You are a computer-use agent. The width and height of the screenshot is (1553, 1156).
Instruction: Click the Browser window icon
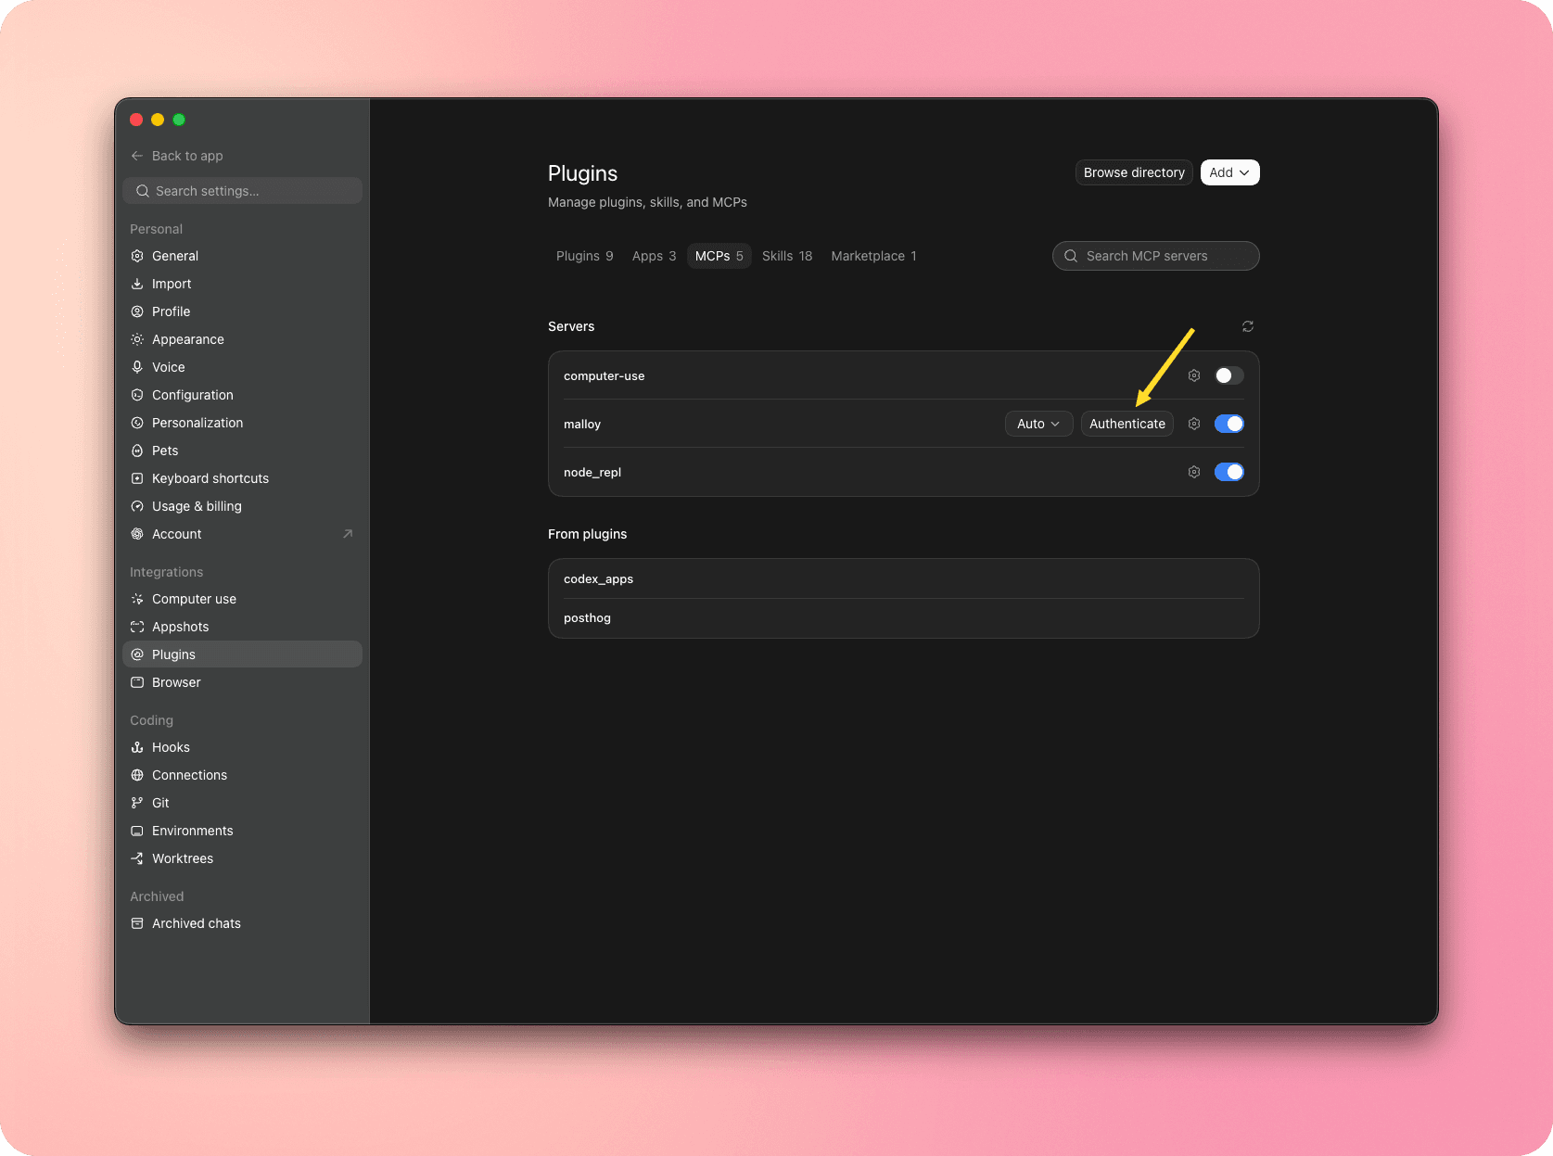coord(137,682)
